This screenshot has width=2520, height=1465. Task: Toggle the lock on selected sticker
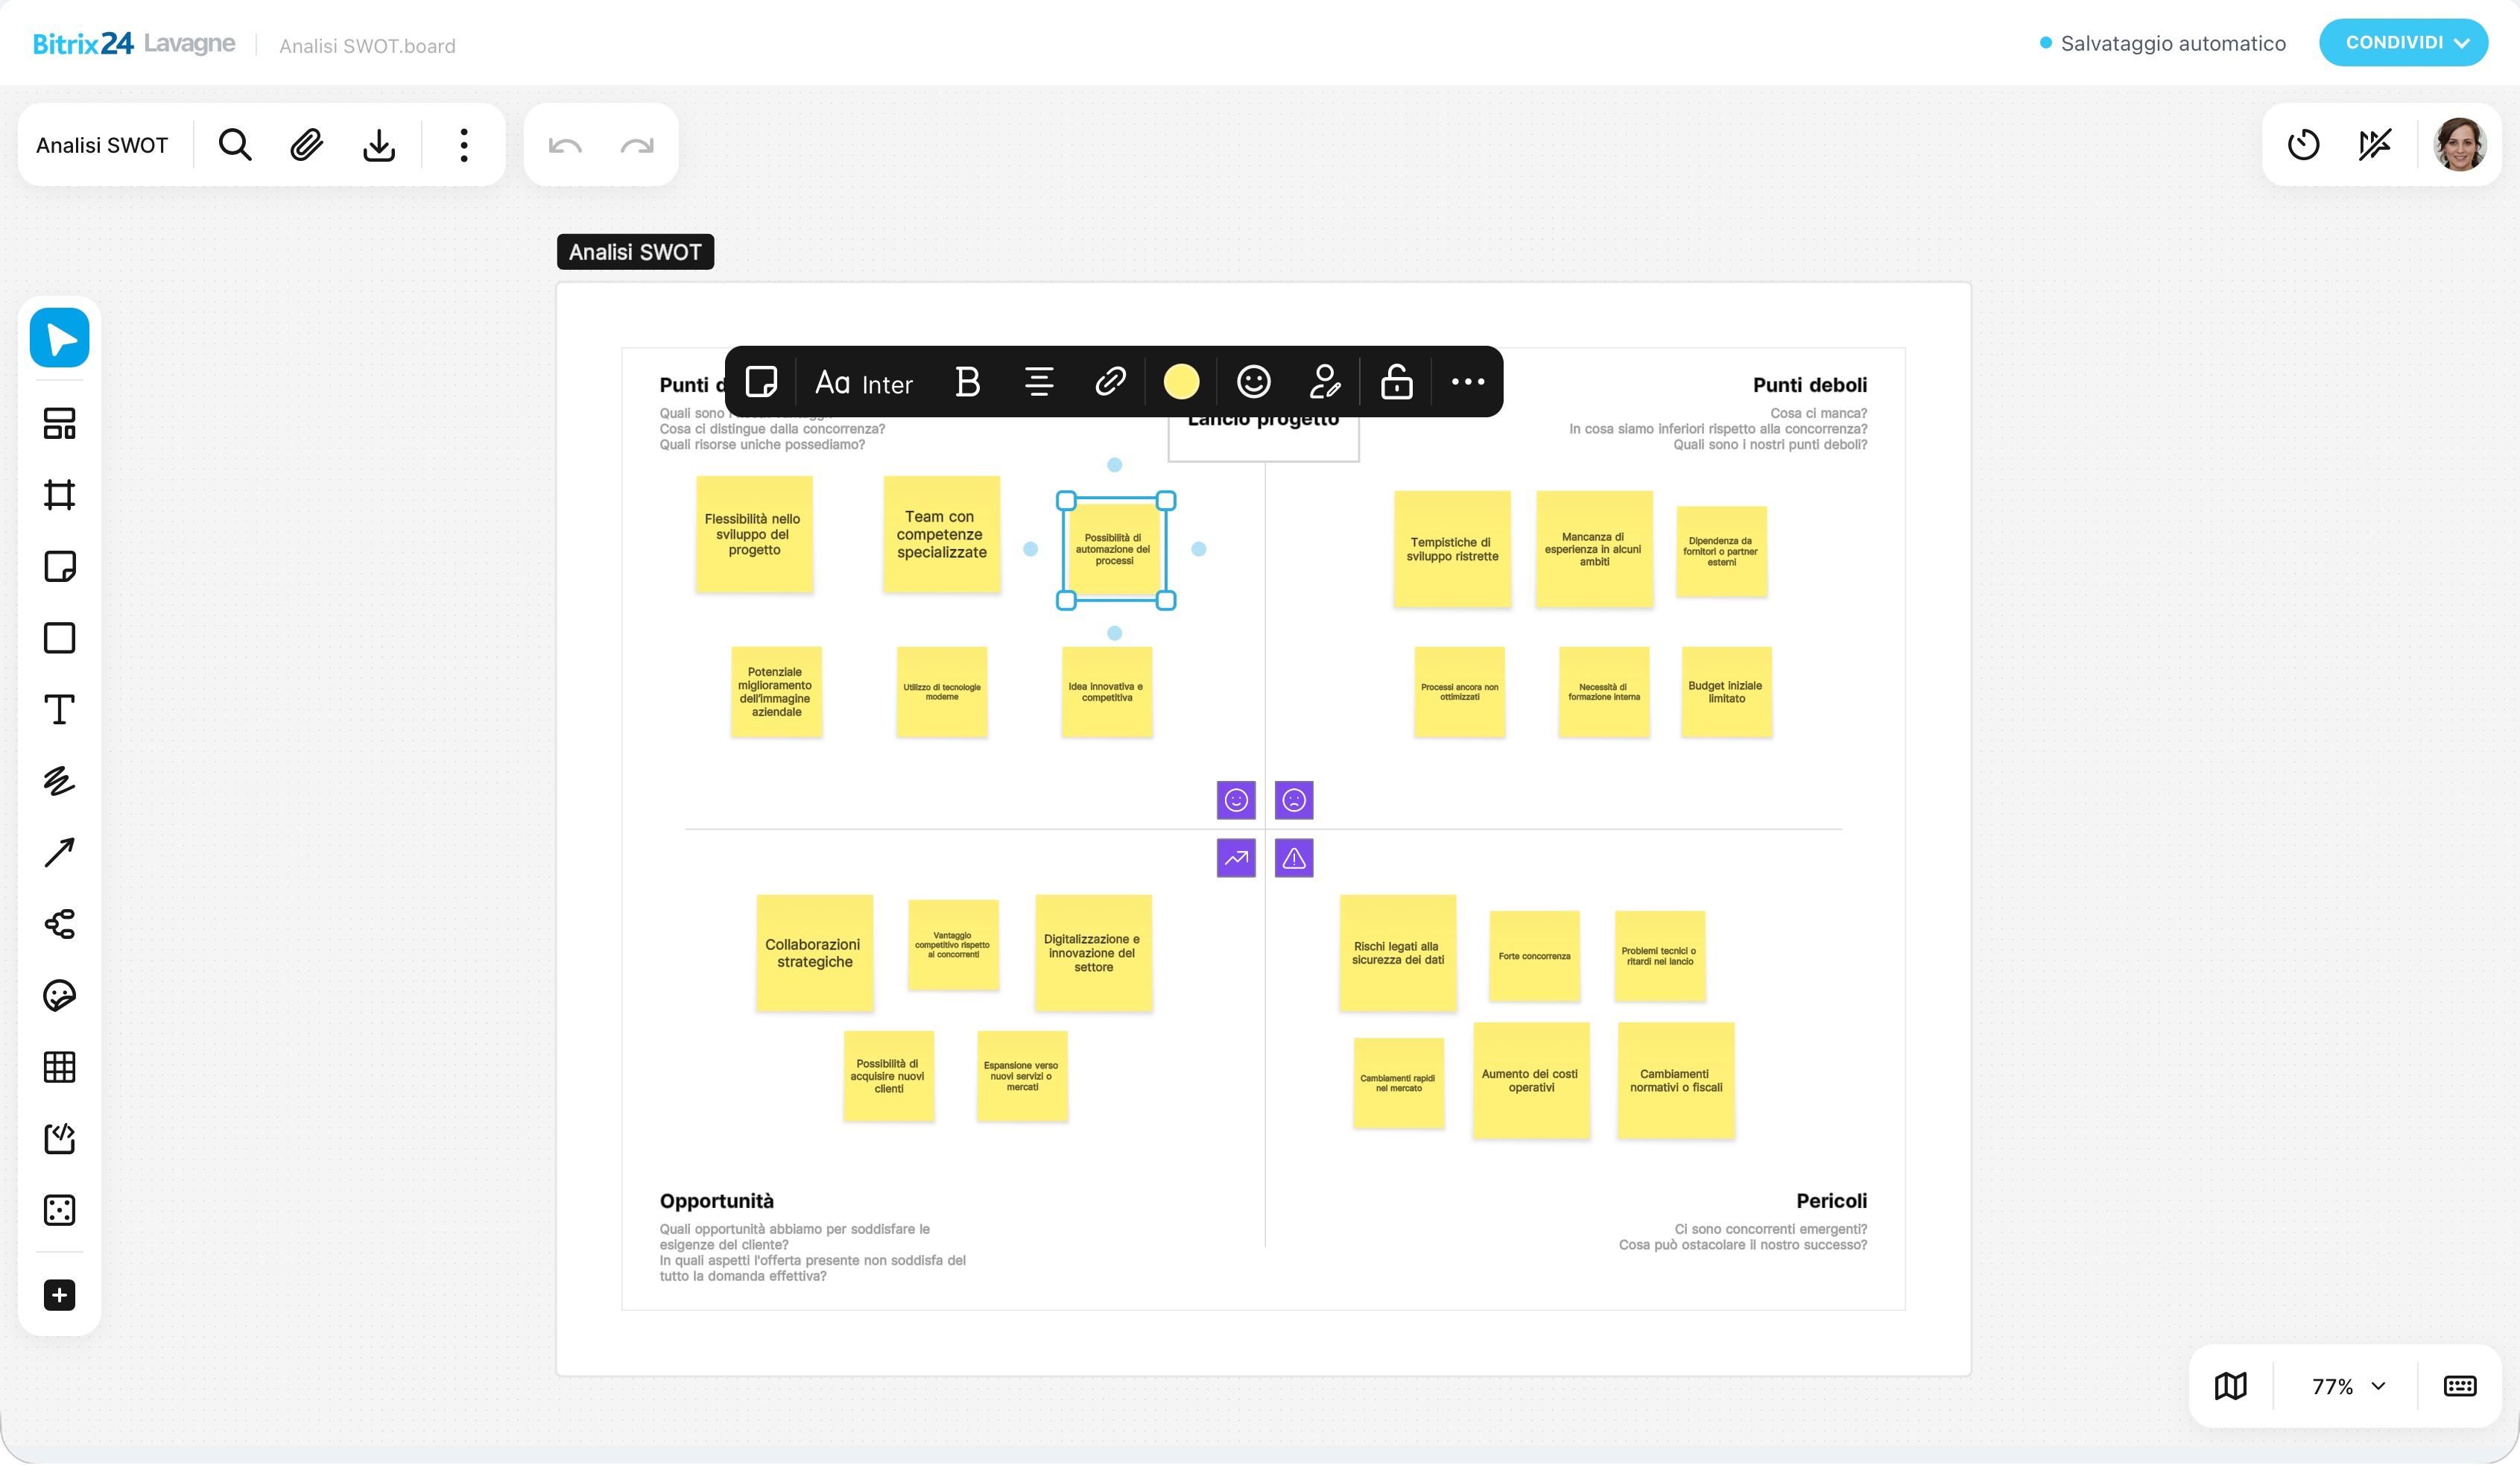(1396, 381)
